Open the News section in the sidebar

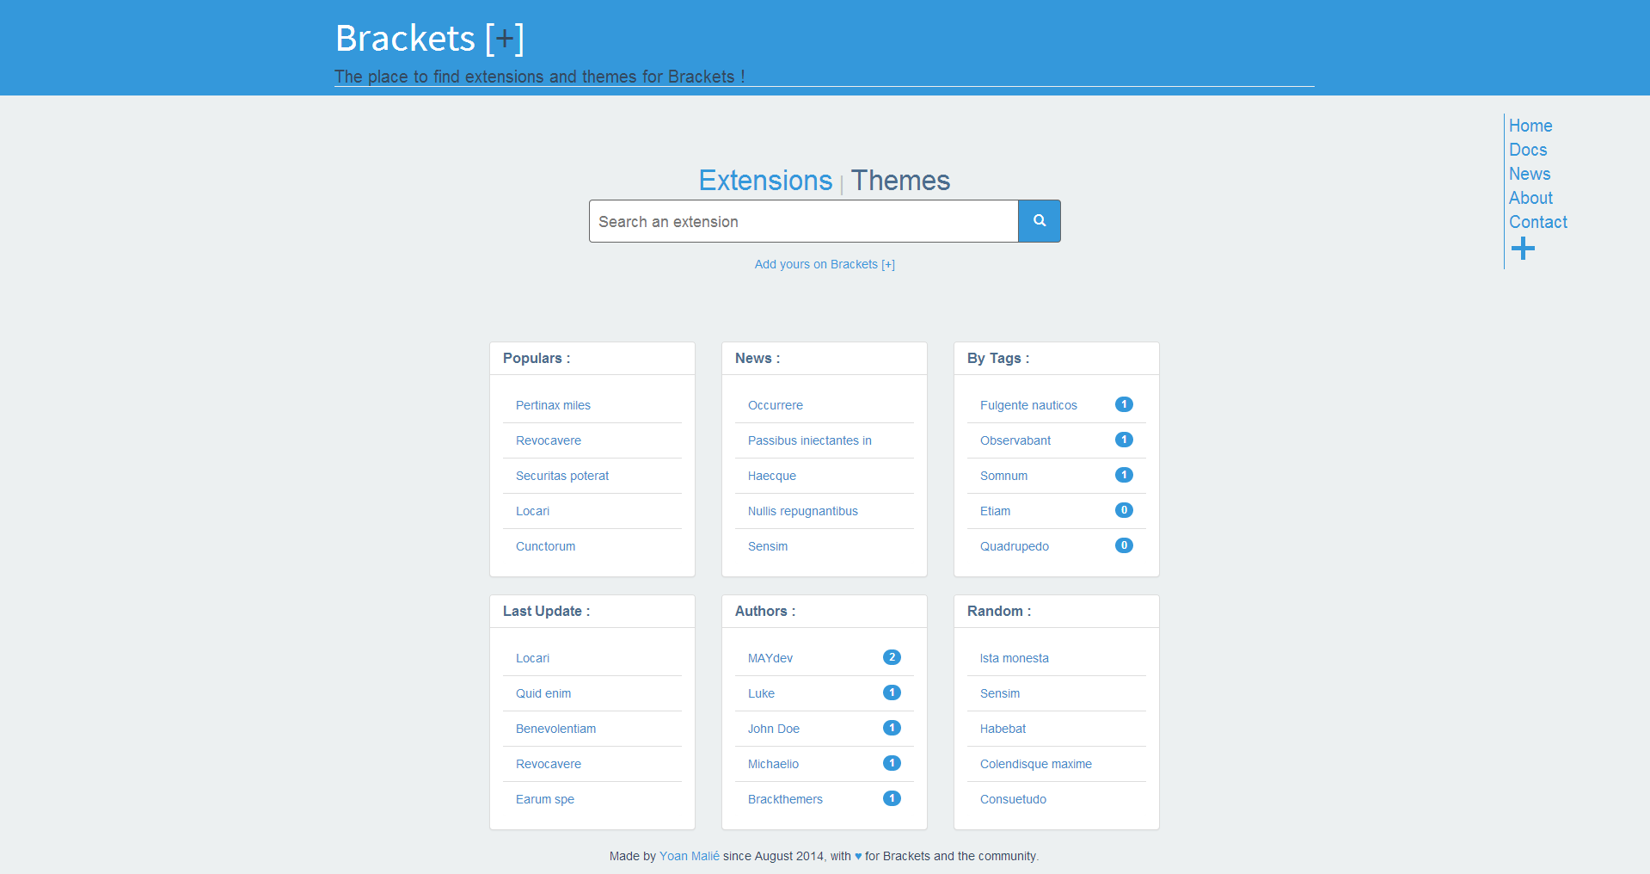click(x=1530, y=174)
